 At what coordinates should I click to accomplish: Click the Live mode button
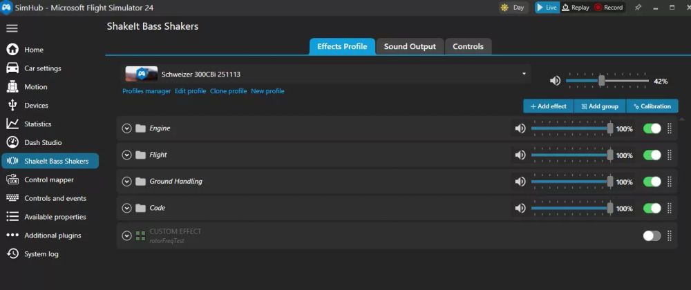(x=547, y=8)
